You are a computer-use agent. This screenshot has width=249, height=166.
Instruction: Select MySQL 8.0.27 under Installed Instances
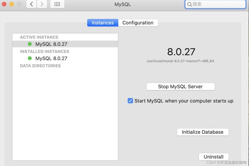65,58
